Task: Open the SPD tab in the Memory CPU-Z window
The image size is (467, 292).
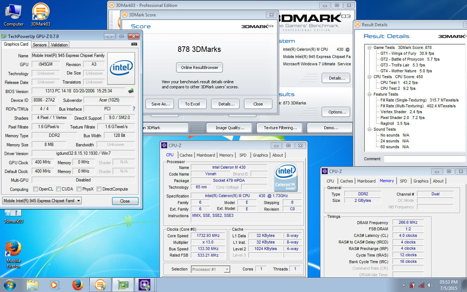Action: click(x=403, y=181)
